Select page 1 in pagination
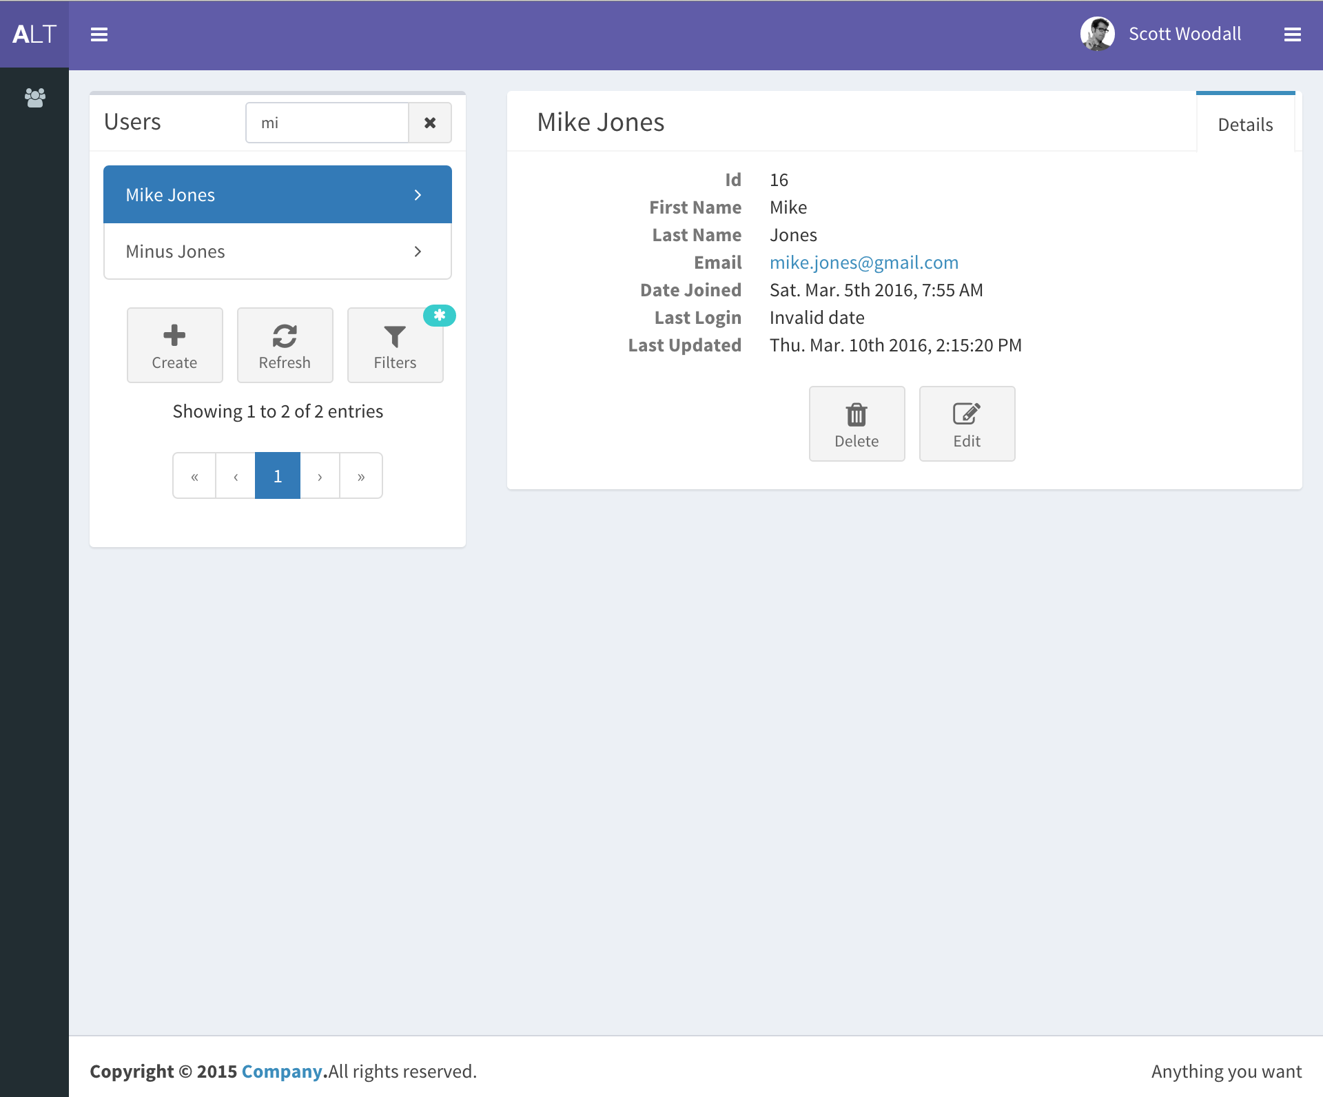This screenshot has width=1323, height=1097. (x=278, y=476)
